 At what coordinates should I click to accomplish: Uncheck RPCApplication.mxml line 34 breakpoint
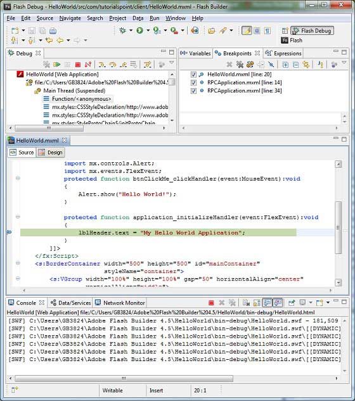(x=193, y=91)
